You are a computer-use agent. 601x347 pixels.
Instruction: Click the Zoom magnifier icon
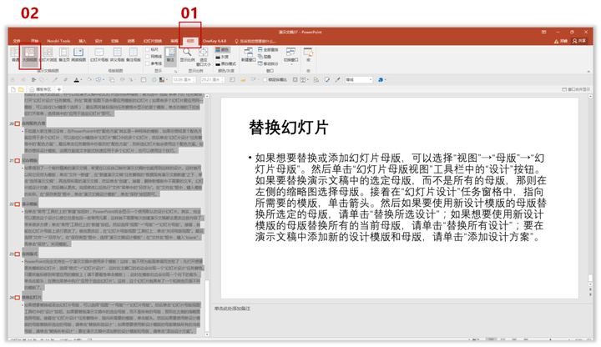pos(188,53)
